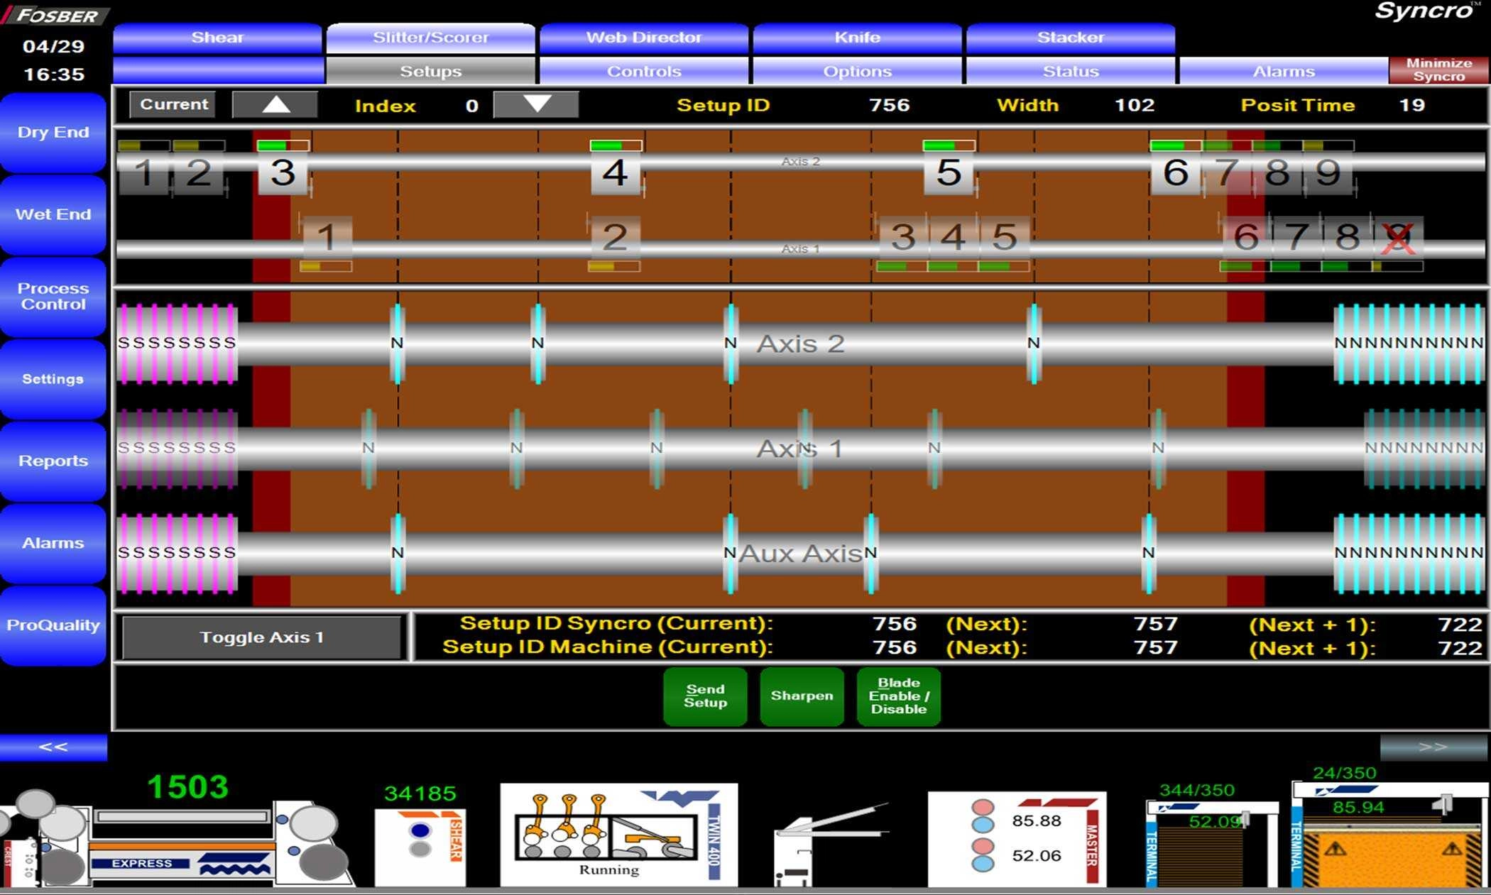The height and width of the screenshot is (895, 1491).
Task: Select upper Axis 2 head number 4
Action: (615, 173)
